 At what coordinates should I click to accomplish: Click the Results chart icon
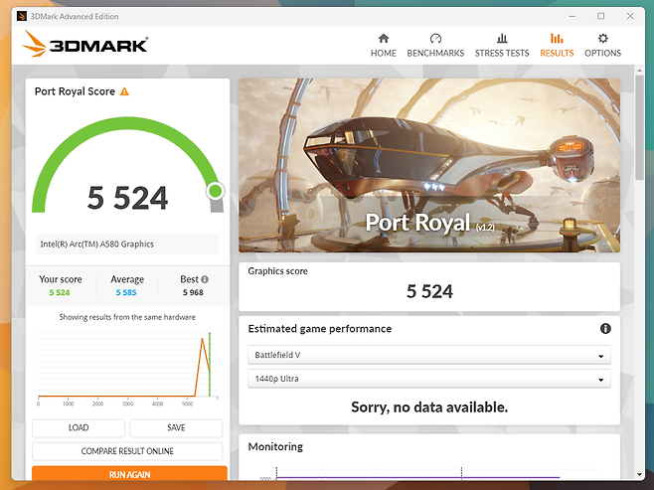click(x=557, y=39)
